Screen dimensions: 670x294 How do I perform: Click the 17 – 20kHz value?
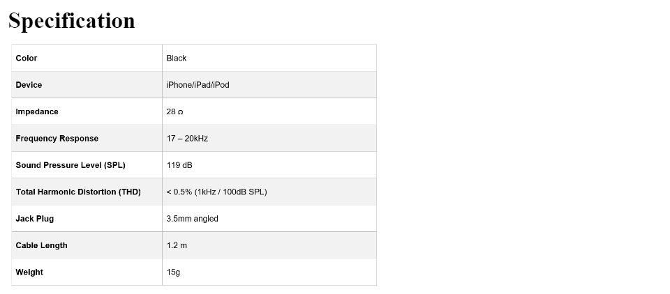tap(187, 139)
